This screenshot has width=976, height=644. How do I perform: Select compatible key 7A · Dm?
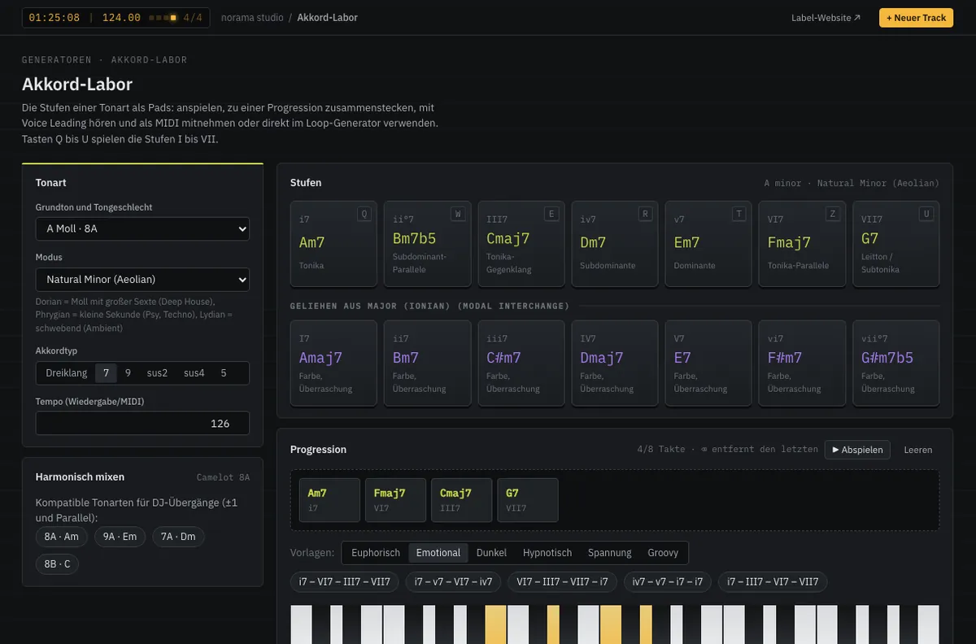[x=178, y=537]
